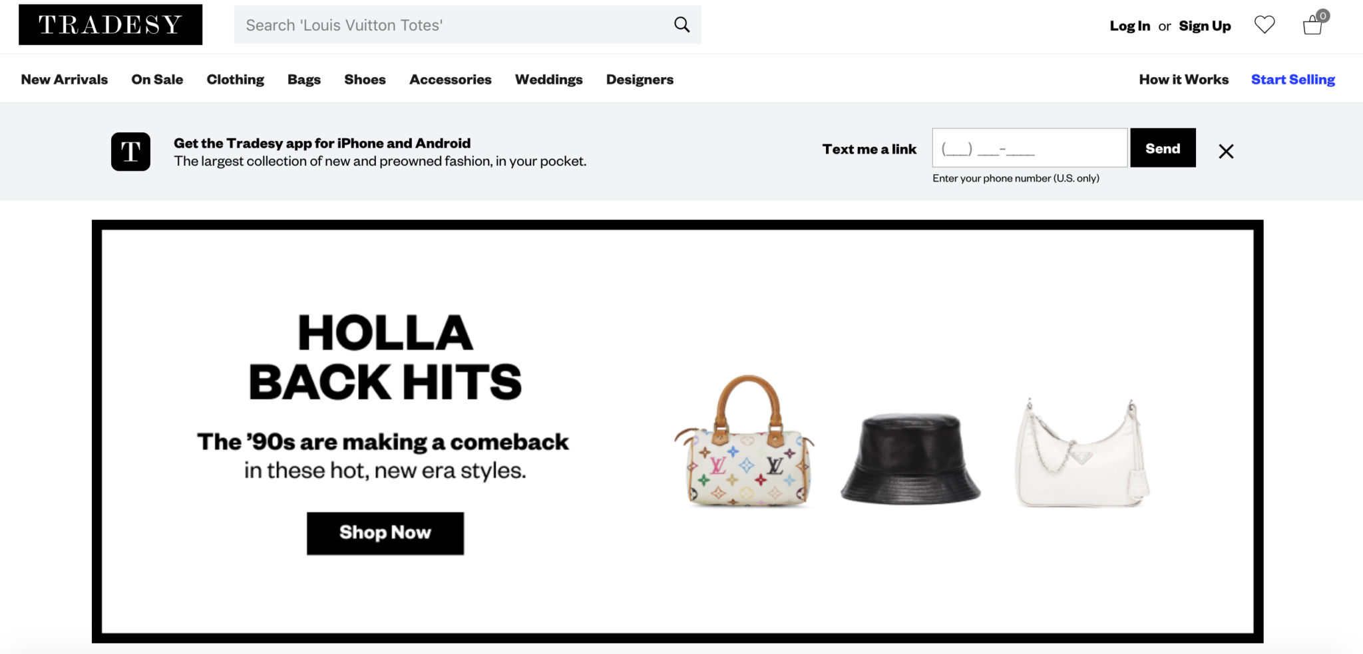Image resolution: width=1363 pixels, height=654 pixels.
Task: Click the Shop Now button
Action: click(x=385, y=532)
